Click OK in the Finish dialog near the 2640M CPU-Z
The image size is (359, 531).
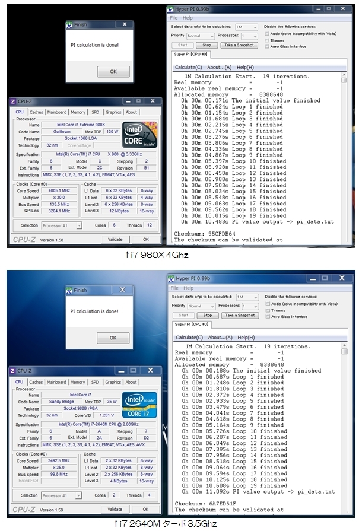[113, 338]
